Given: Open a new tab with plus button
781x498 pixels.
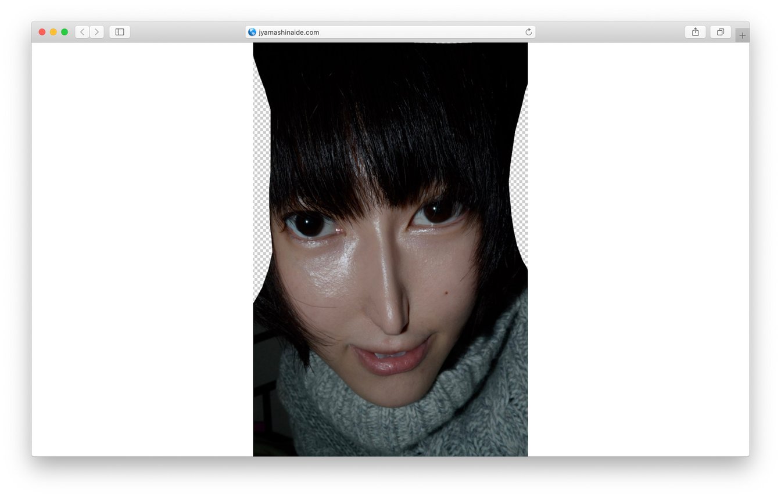Looking at the screenshot, I should tap(742, 35).
